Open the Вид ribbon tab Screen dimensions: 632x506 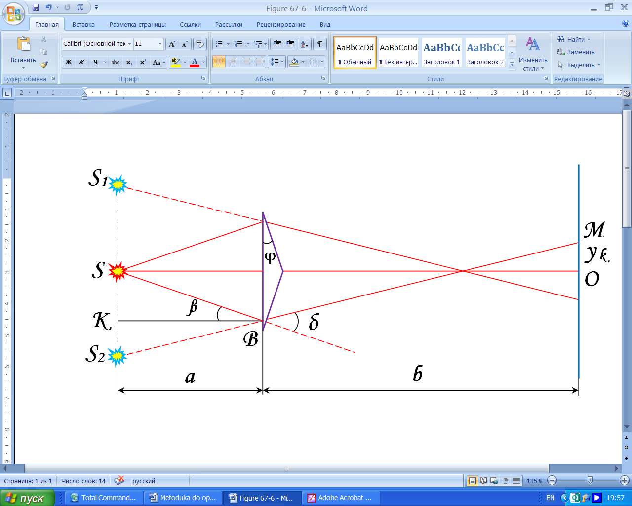(325, 24)
